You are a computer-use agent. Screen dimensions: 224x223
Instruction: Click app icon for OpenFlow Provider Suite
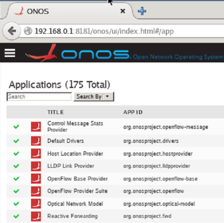click(36, 191)
